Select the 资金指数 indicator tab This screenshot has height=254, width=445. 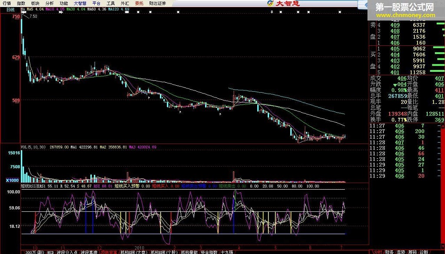pyautogui.click(x=209, y=252)
